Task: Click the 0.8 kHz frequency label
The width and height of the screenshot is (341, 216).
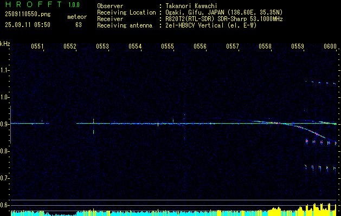Action: pyautogui.click(x=4, y=151)
